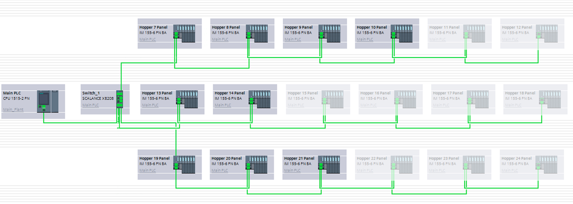Select the Hopper 12 Panel module icon
Screen dimensions: 573x204
point(547,33)
